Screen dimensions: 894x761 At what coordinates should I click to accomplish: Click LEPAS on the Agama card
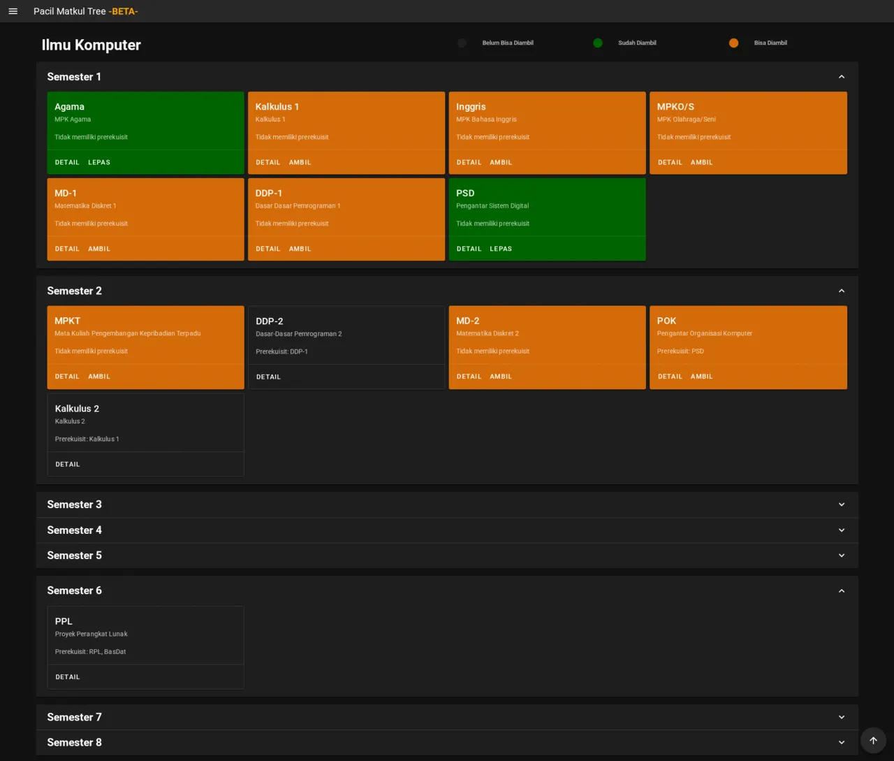[99, 162]
